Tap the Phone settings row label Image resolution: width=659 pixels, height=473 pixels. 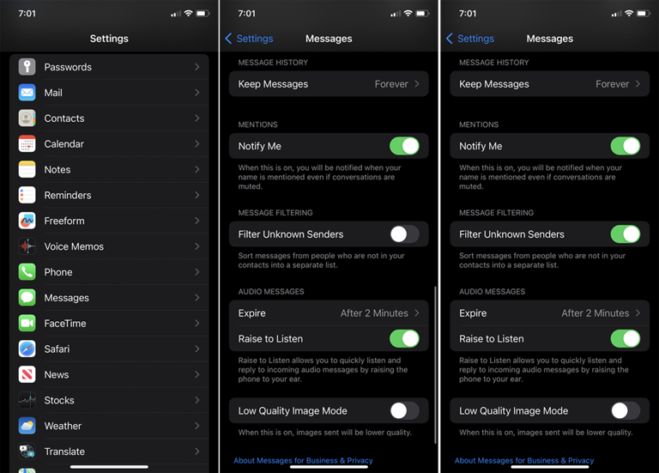click(58, 272)
